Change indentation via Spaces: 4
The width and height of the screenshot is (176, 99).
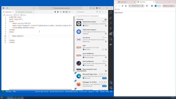91,92
